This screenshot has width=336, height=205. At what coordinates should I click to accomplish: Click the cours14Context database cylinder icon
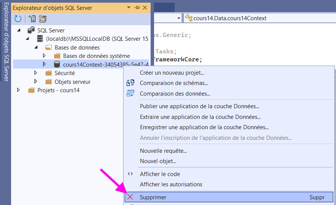pos(57,64)
